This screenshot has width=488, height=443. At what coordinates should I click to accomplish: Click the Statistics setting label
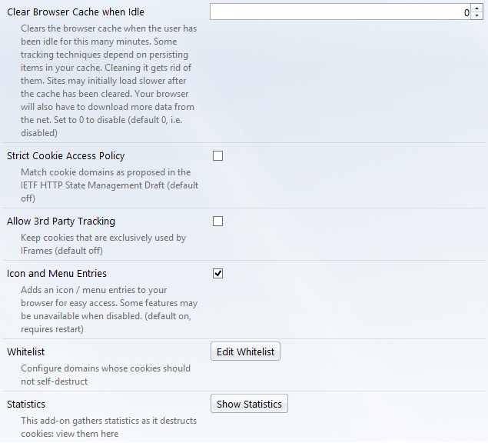pos(26,405)
